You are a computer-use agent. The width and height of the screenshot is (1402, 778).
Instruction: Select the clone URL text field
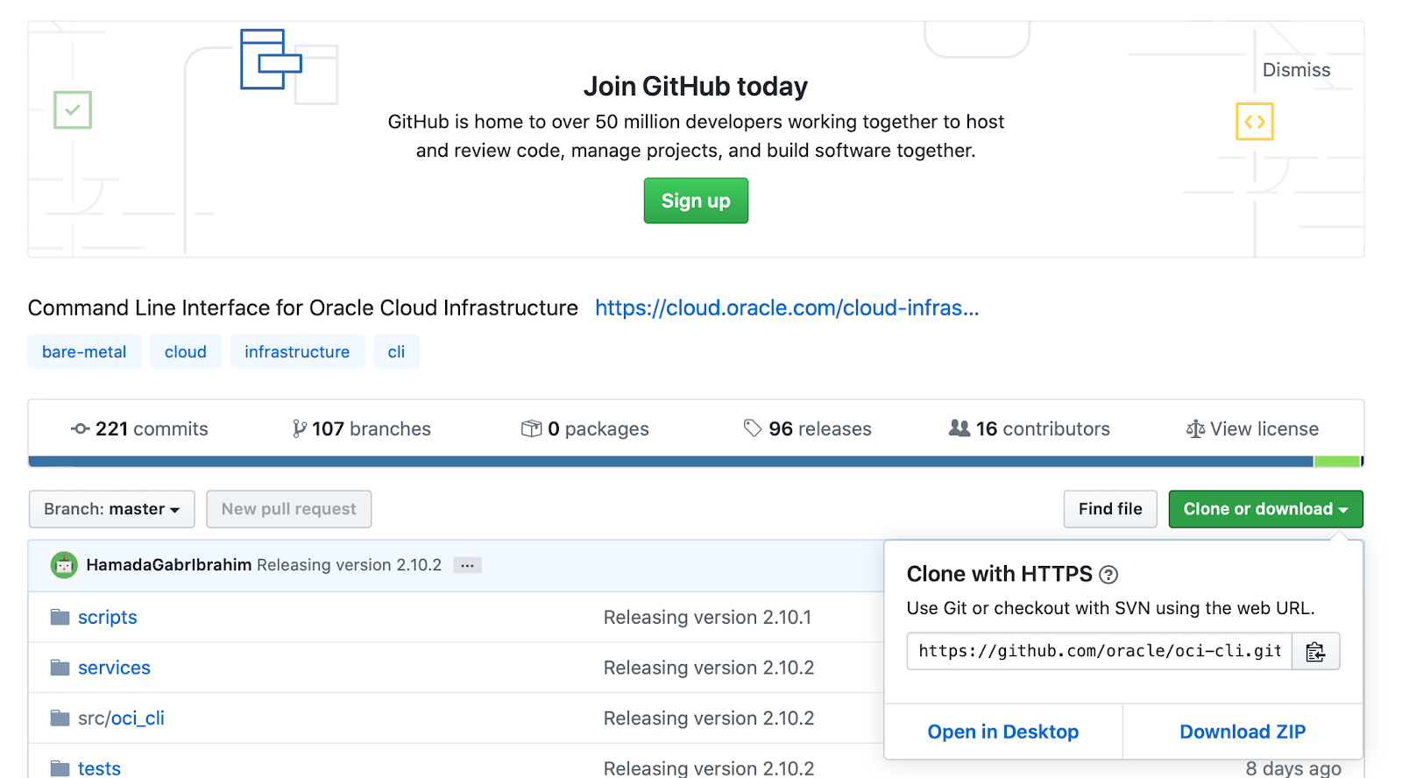click(1100, 652)
